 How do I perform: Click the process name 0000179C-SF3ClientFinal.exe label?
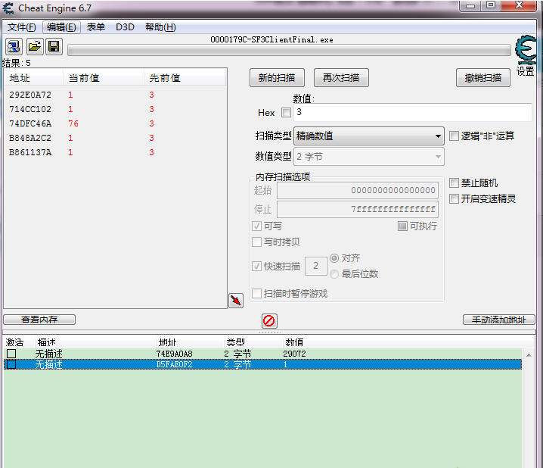[x=271, y=39]
